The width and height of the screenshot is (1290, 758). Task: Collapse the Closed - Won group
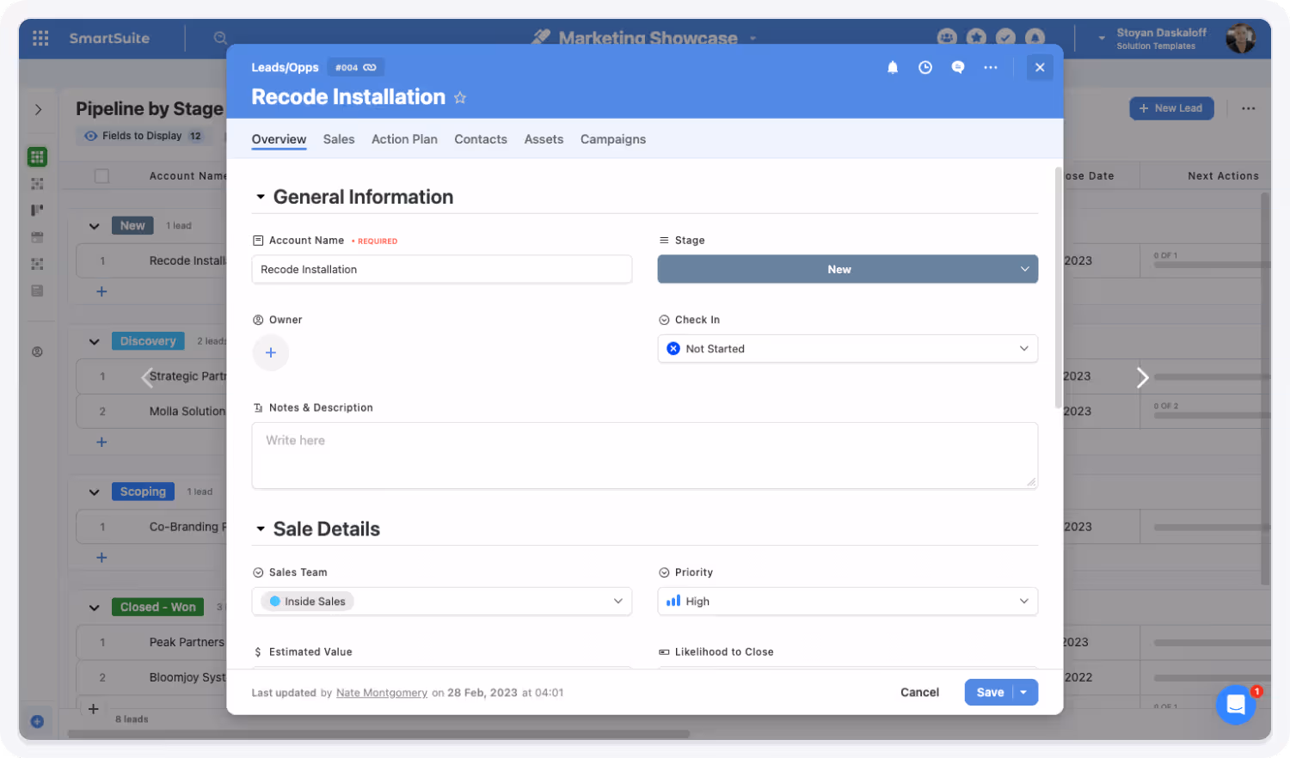click(94, 607)
